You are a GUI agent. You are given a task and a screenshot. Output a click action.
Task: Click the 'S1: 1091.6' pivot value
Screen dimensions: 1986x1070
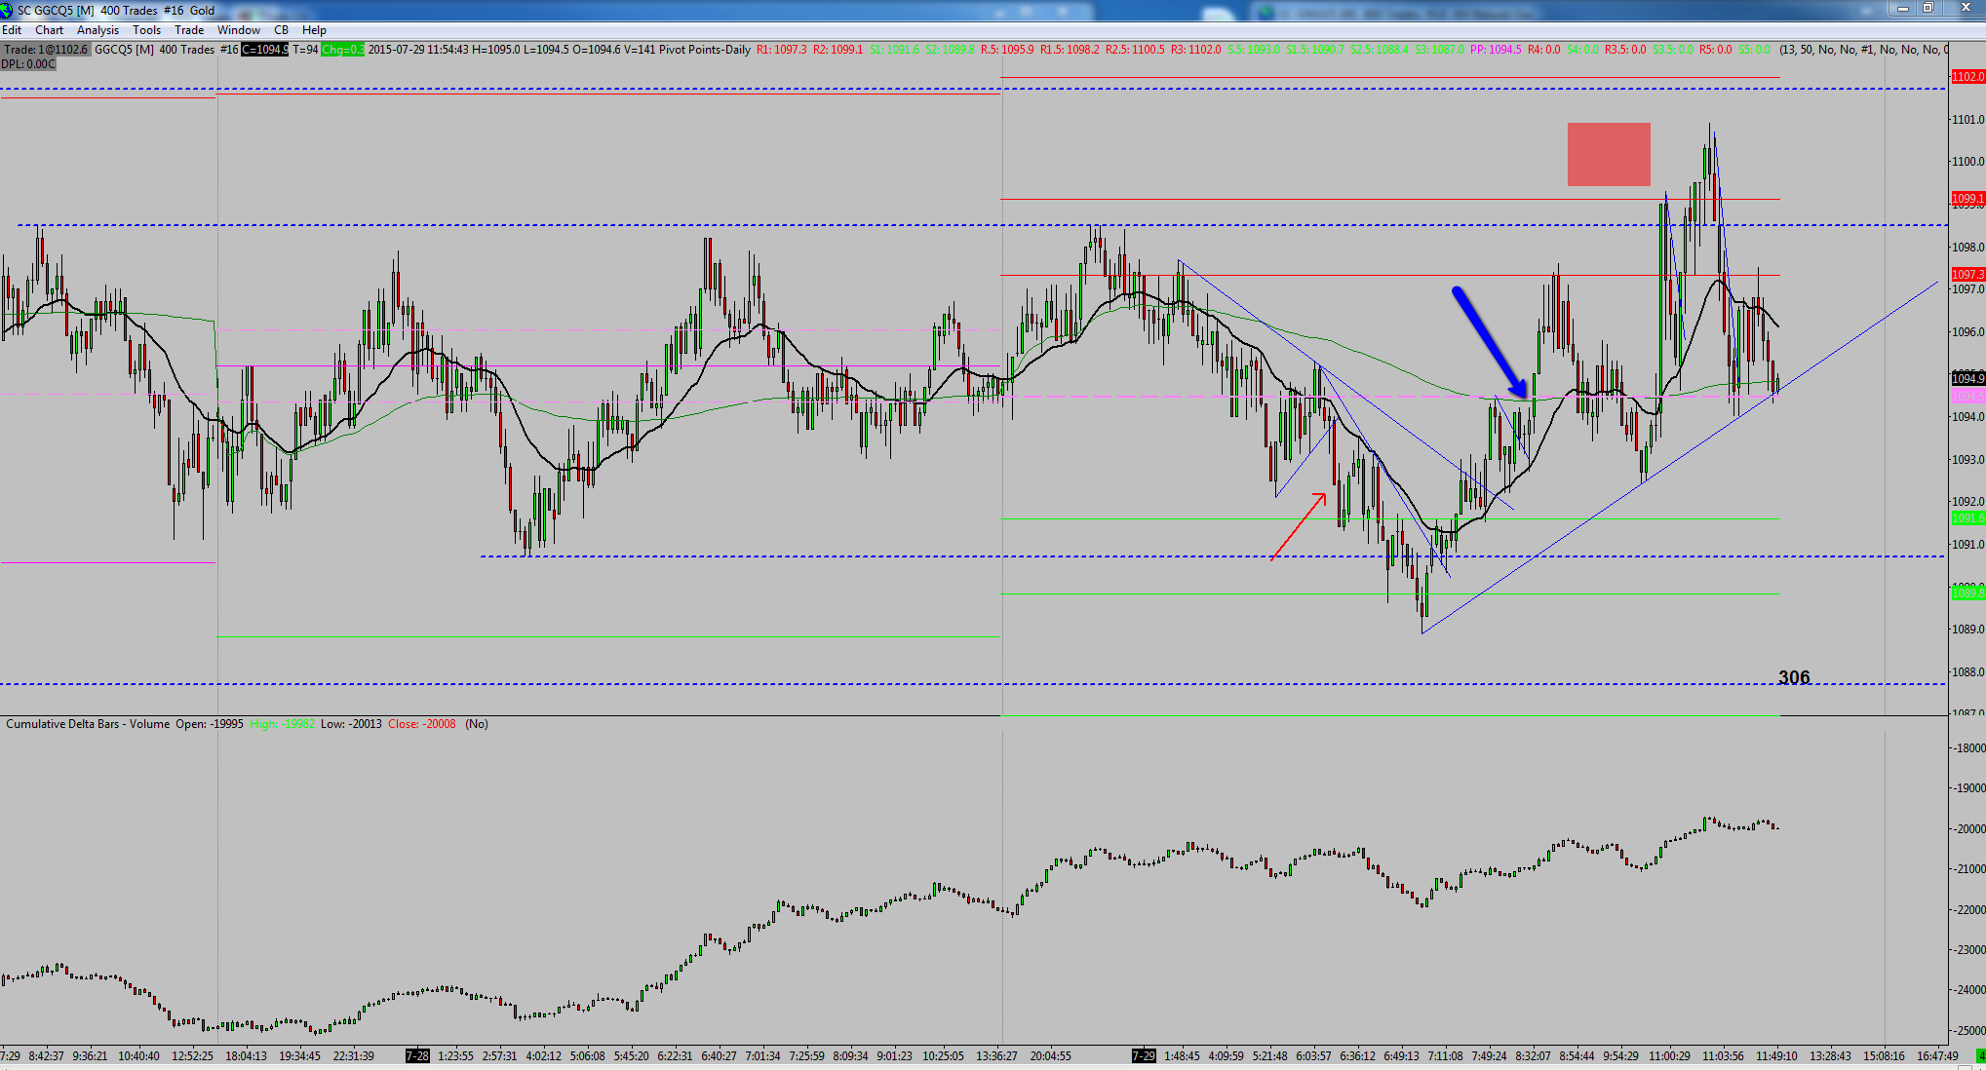pos(895,50)
